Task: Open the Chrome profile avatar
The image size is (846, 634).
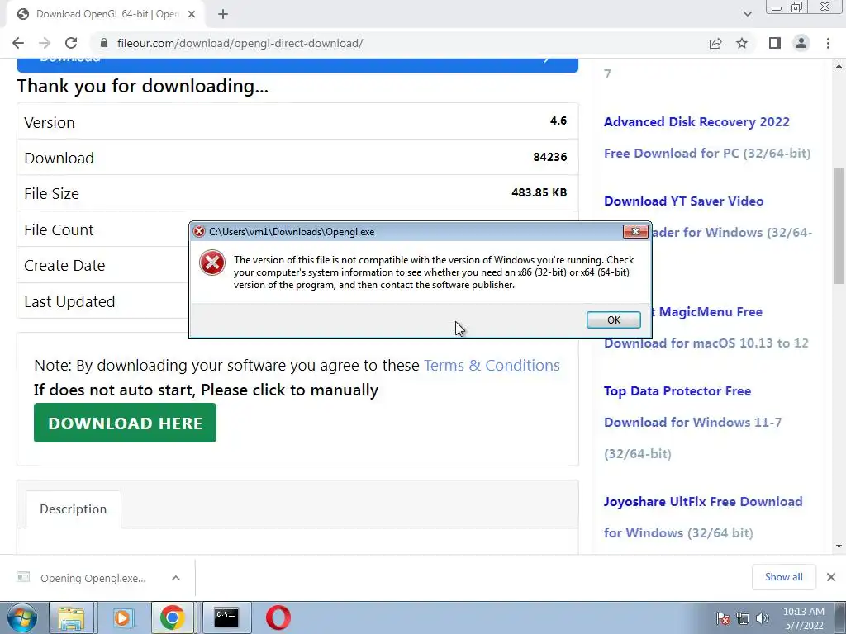Action: pyautogui.click(x=801, y=43)
